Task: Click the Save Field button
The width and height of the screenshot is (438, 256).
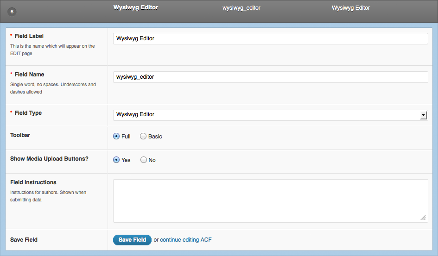Action: pyautogui.click(x=132, y=240)
